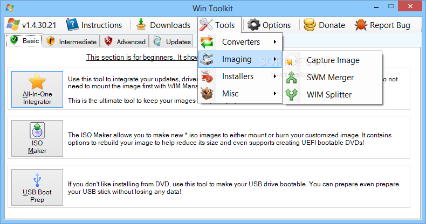Open the Tools menu
The width and height of the screenshot is (426, 224).
point(219,25)
